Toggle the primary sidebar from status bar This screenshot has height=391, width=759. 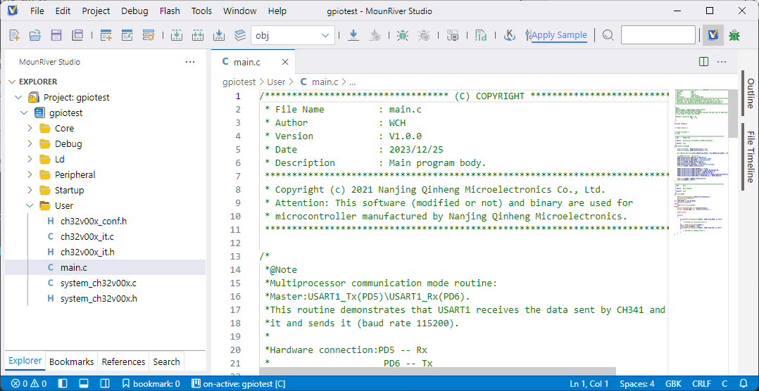pos(63,383)
